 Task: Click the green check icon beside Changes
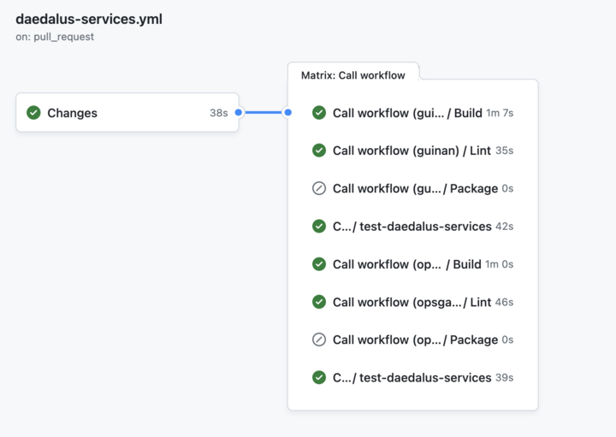pos(33,113)
